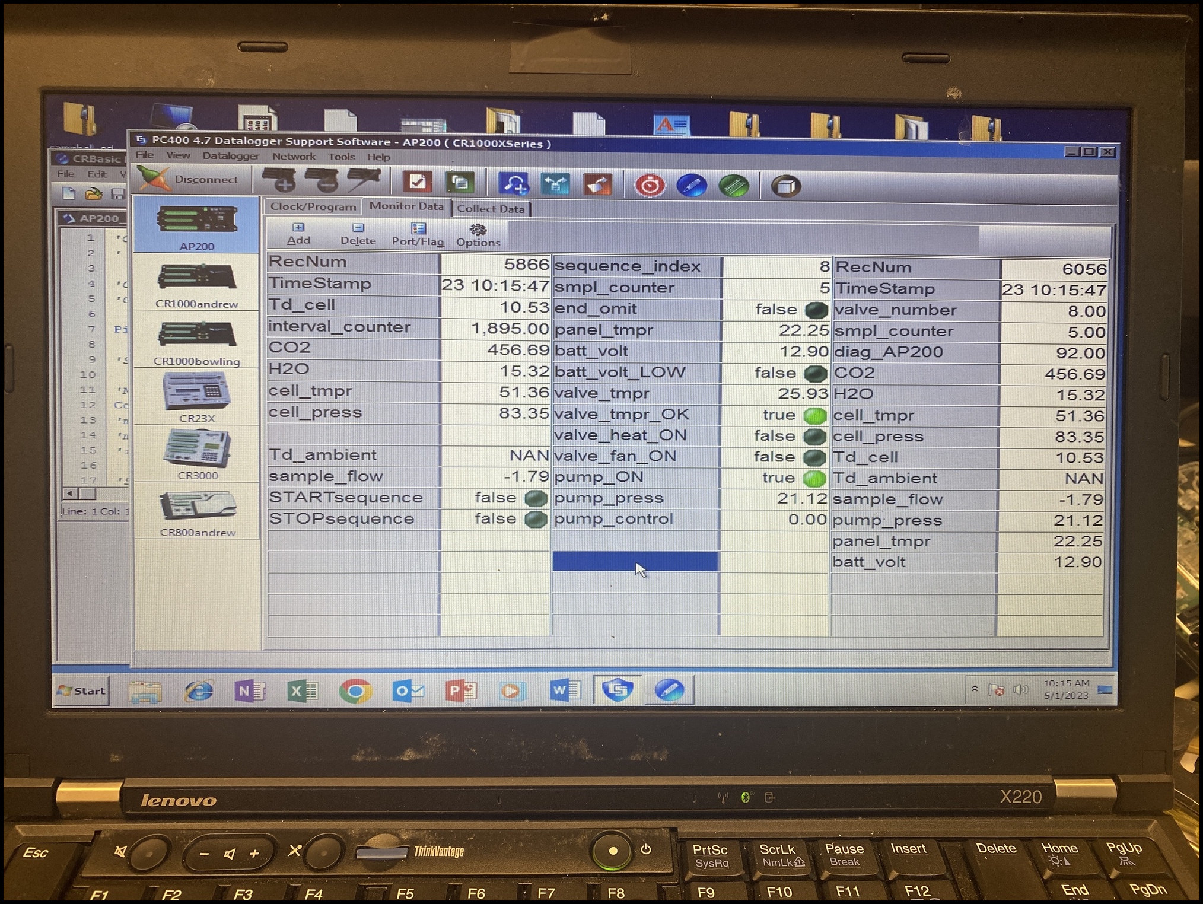Viewport: 1203px width, 904px height.
Task: Toggle the end_omit LED indicator
Action: pyautogui.click(x=816, y=310)
